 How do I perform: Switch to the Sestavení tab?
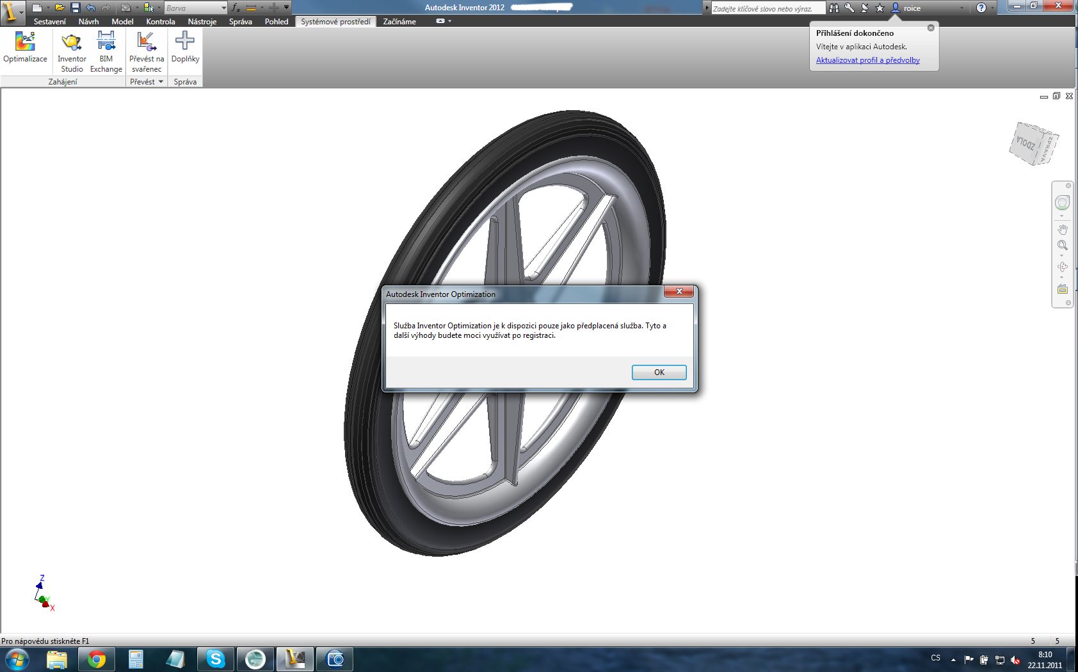coord(49,21)
